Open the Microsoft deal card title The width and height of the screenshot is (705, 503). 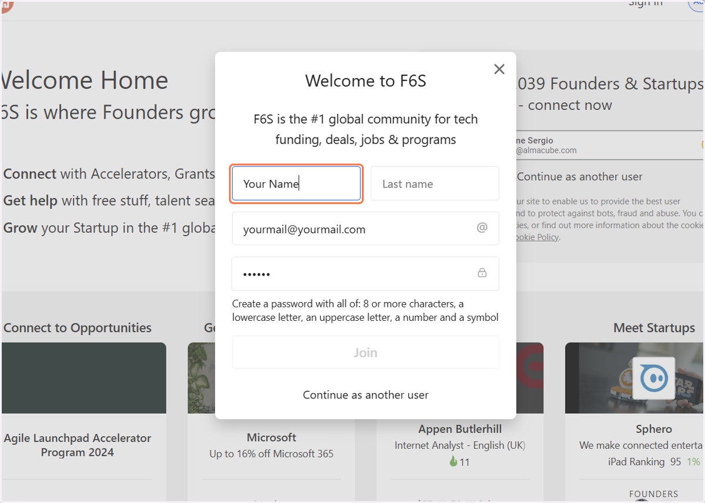pyautogui.click(x=271, y=437)
